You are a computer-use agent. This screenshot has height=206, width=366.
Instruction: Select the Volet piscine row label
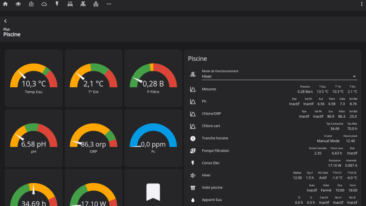[x=212, y=187]
